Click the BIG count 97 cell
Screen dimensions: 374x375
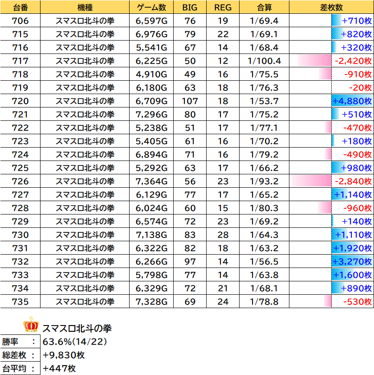(190, 261)
